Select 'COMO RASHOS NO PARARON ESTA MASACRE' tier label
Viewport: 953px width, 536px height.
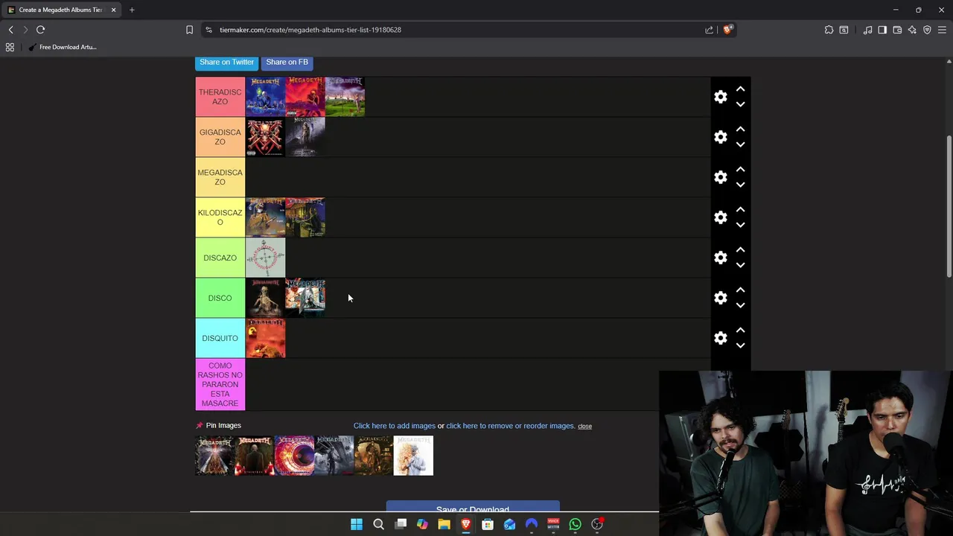pyautogui.click(x=220, y=384)
